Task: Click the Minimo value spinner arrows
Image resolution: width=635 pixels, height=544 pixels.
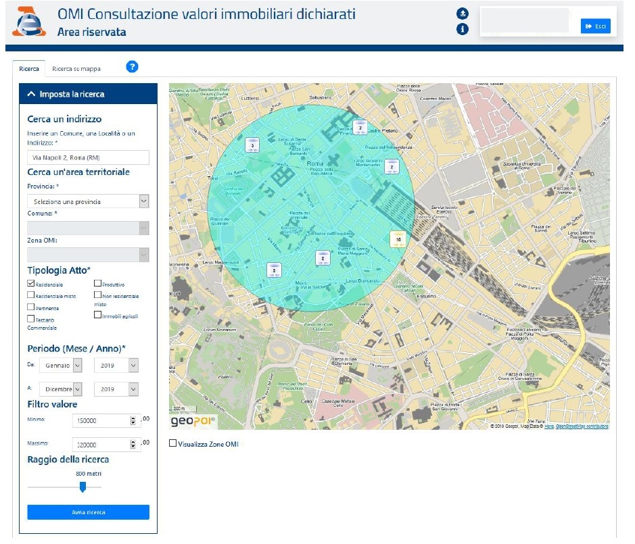Action: (x=133, y=420)
